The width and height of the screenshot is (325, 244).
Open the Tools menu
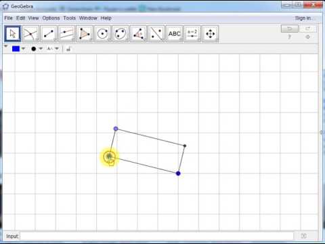(69, 18)
